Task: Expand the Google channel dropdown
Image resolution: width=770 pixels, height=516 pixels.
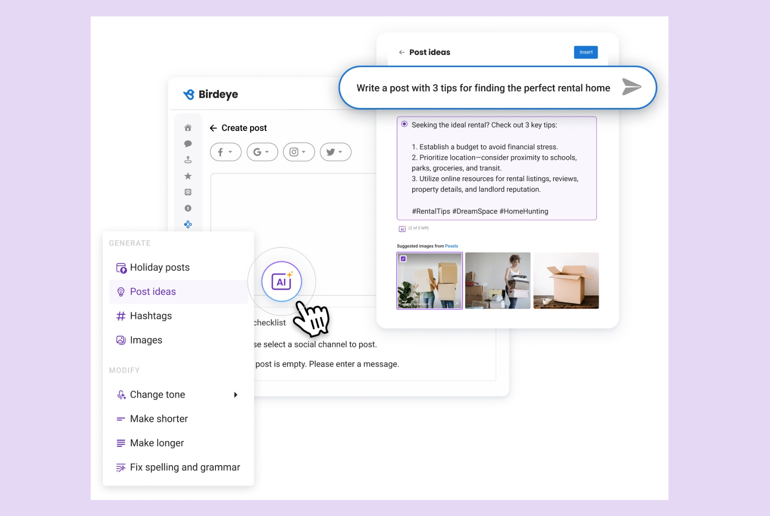Action: [262, 152]
